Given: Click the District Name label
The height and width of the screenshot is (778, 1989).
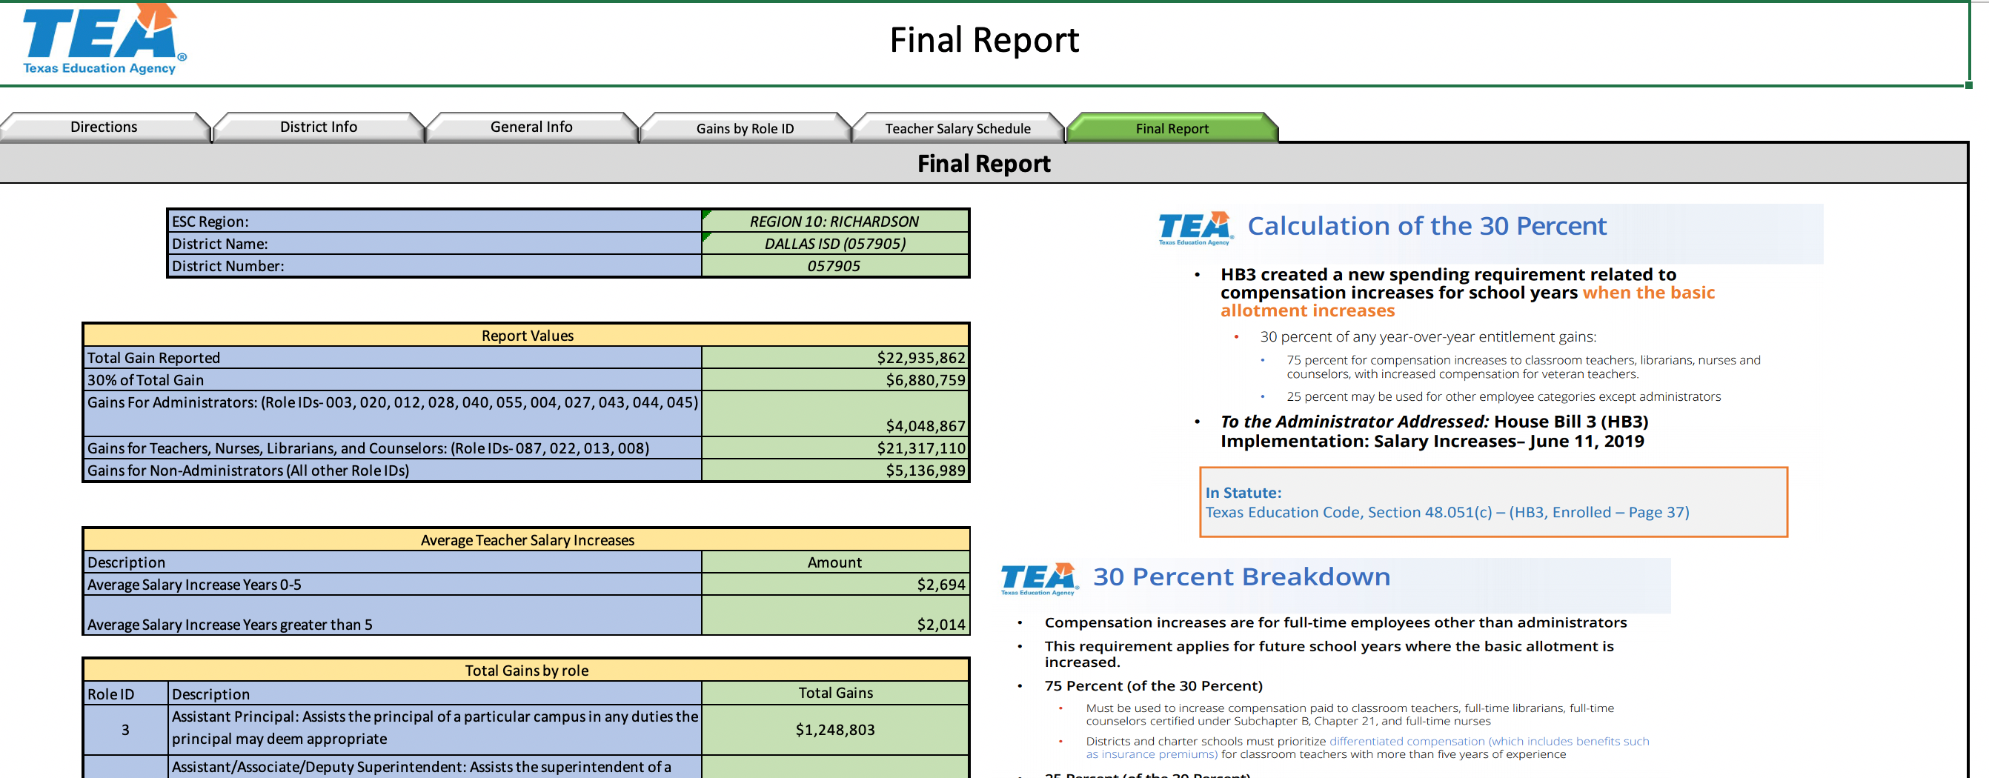Looking at the screenshot, I should 435,244.
